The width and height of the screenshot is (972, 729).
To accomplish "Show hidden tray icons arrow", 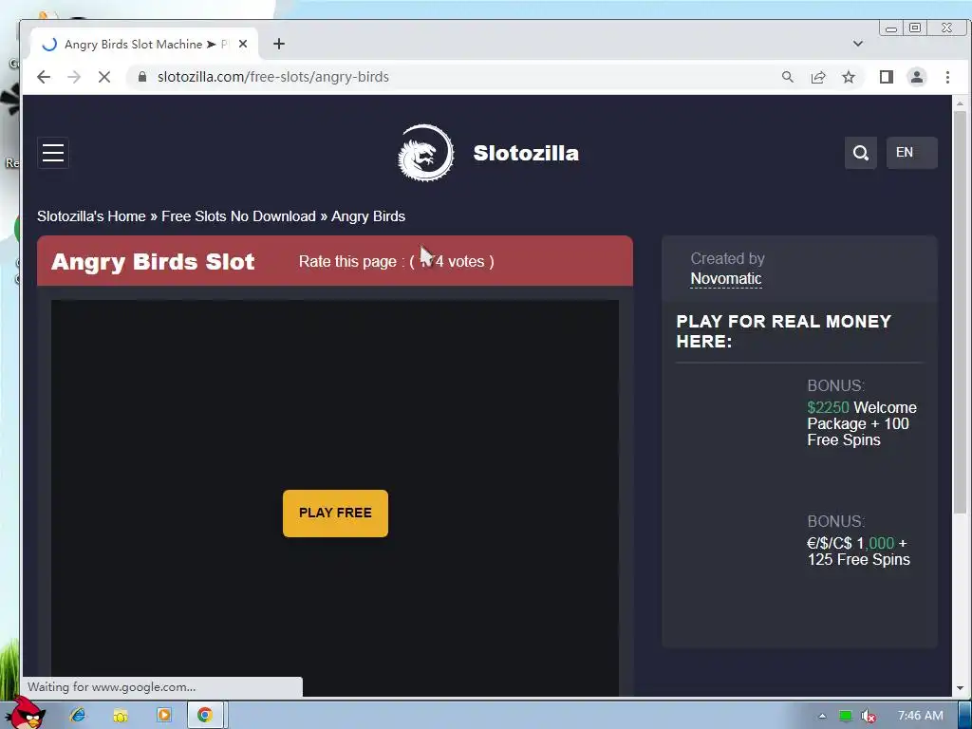I will 822,716.
